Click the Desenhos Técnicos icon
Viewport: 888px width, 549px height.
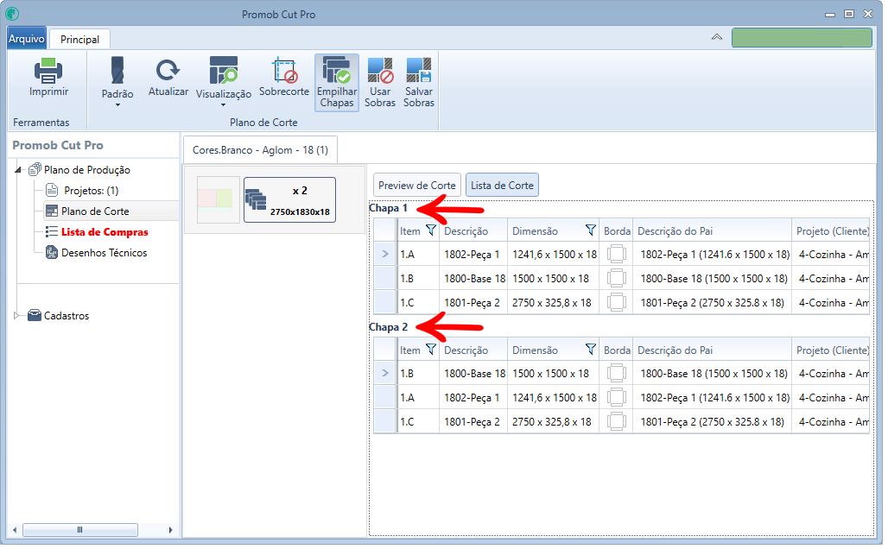(x=52, y=252)
